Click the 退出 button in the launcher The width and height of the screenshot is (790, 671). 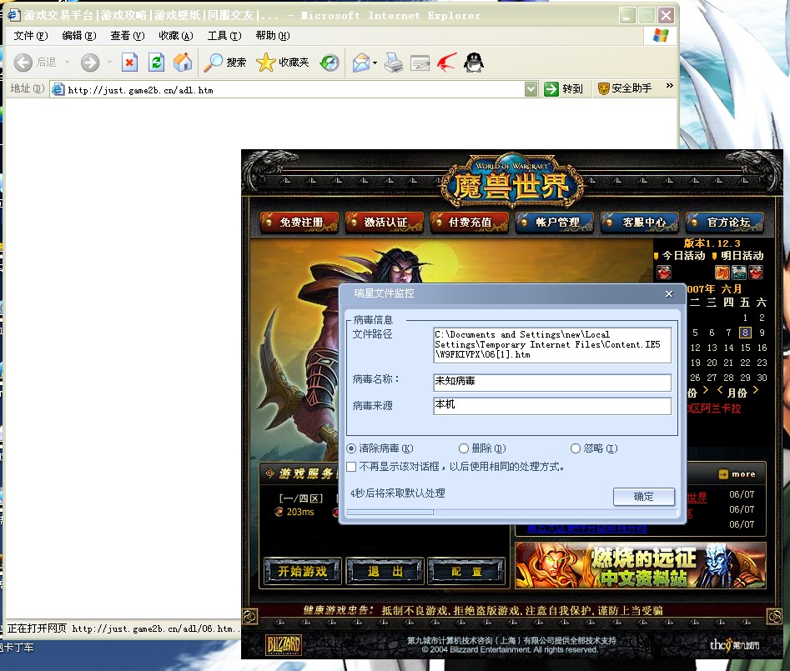385,571
